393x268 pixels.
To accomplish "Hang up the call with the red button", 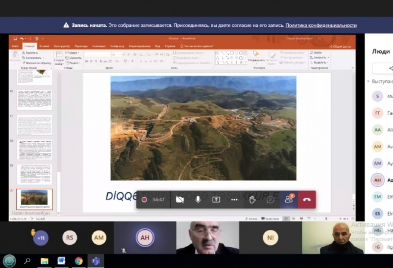I will click(307, 200).
